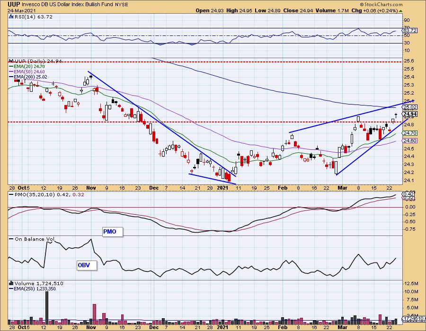Click the 24.94 last price tag
This screenshot has height=331, width=426.
[409, 114]
